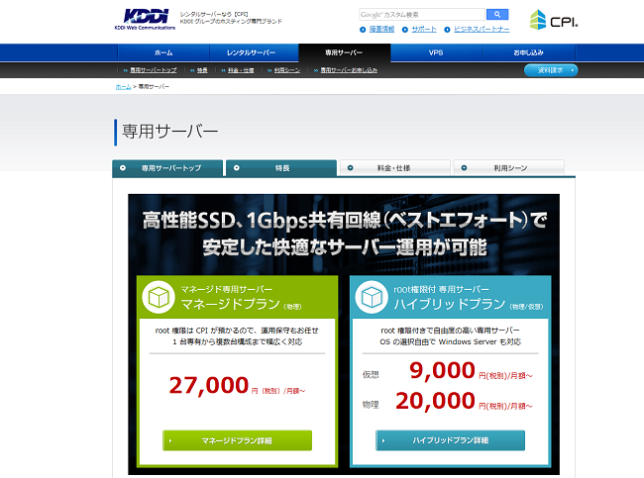644x478 pixels.
Task: Click the cube icon beside マネージドプラン
Action: pyautogui.click(x=159, y=297)
